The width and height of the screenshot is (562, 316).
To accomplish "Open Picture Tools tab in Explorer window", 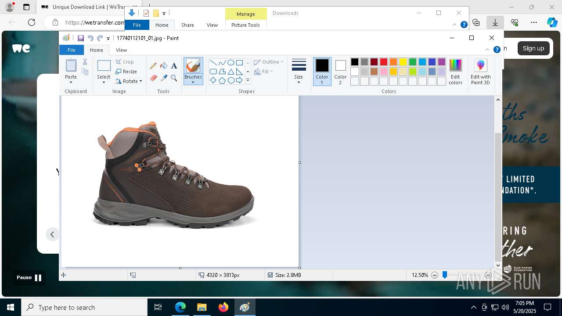I will [x=245, y=25].
